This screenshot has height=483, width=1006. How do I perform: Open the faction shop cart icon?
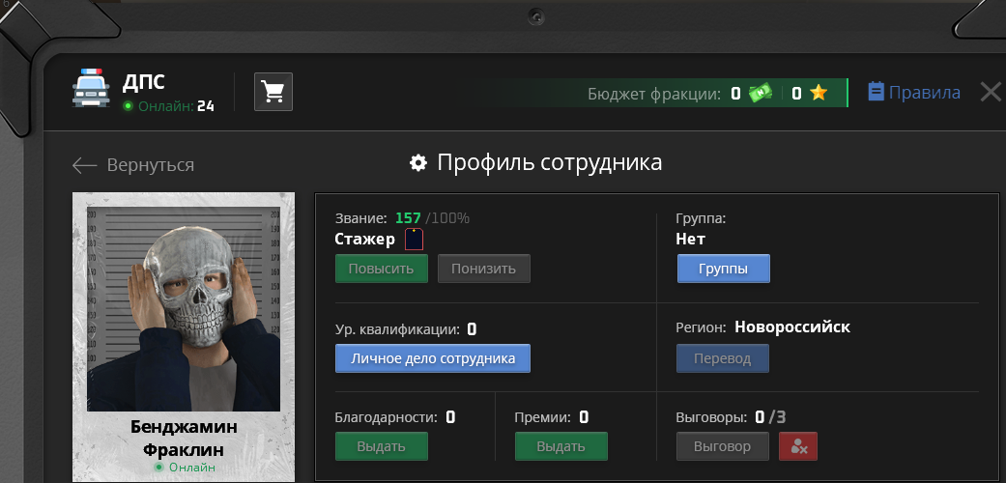(273, 92)
